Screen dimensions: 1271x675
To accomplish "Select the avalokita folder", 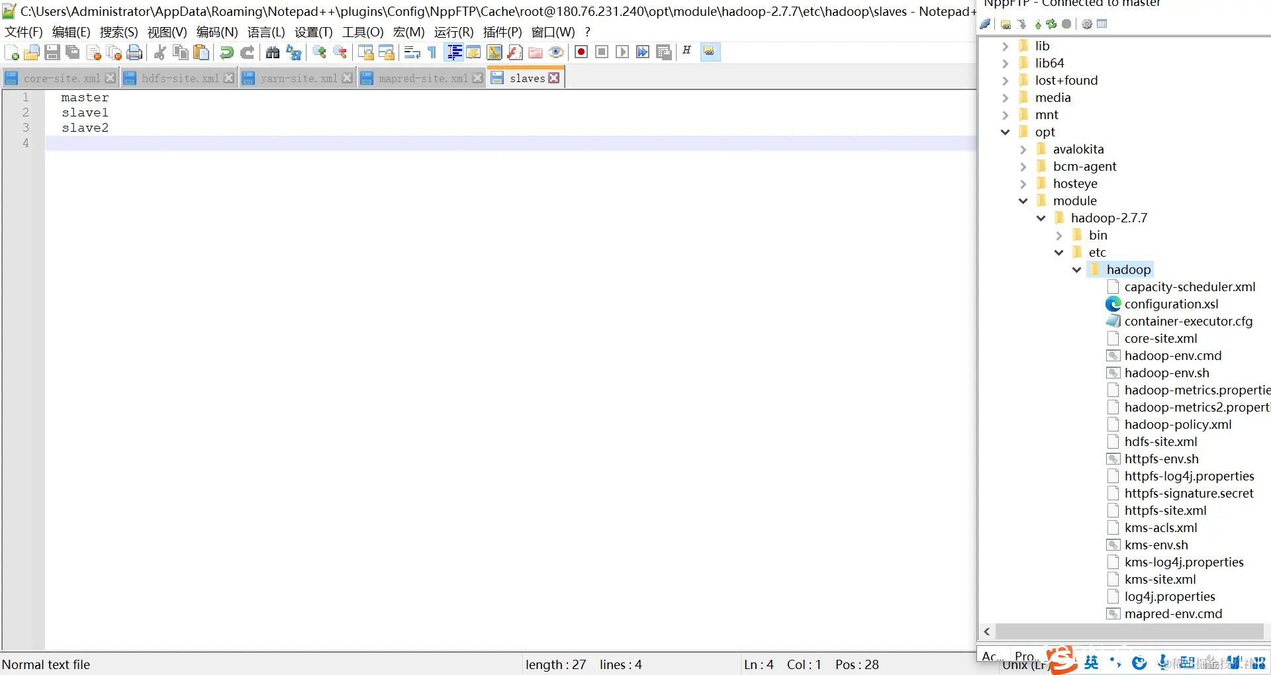I will 1078,149.
